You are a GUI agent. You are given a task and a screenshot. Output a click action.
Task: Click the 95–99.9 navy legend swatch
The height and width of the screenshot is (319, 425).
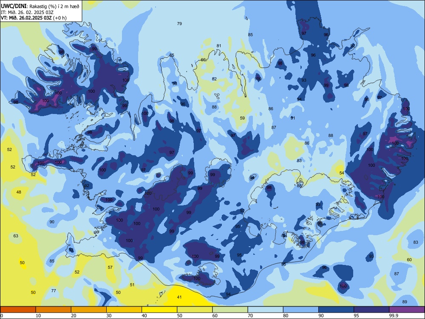[371, 310]
